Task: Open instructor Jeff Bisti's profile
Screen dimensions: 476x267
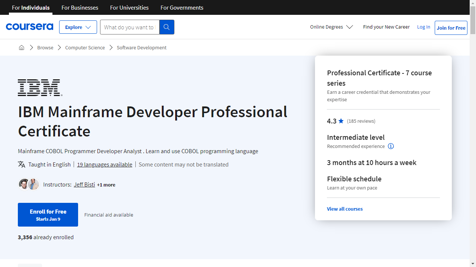Action: [84, 184]
